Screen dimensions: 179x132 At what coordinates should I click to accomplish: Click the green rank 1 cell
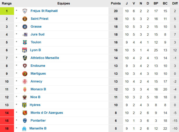pos(7,11)
